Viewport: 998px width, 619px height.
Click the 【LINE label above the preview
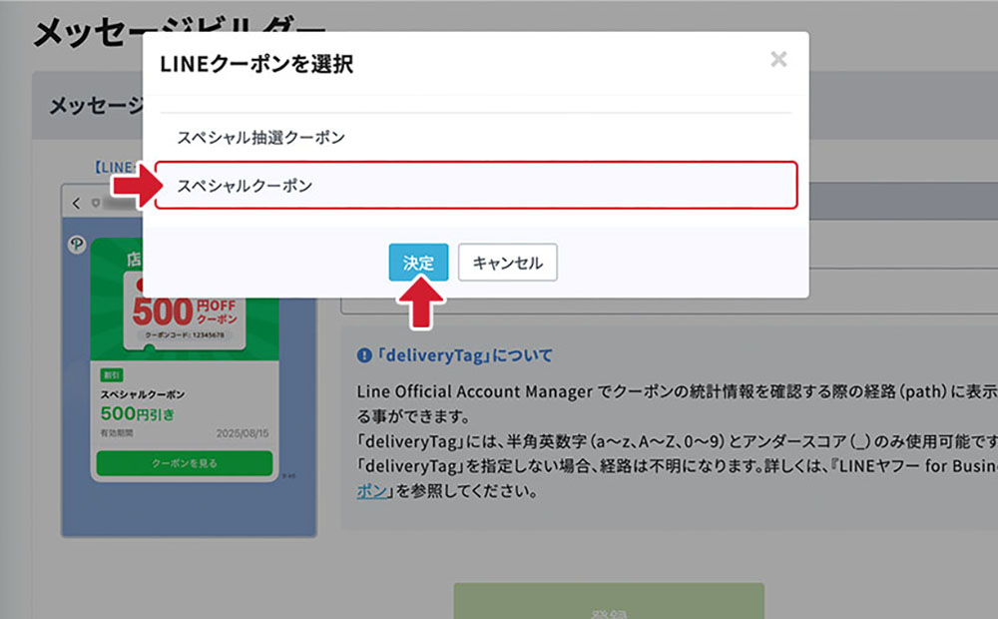(x=116, y=168)
